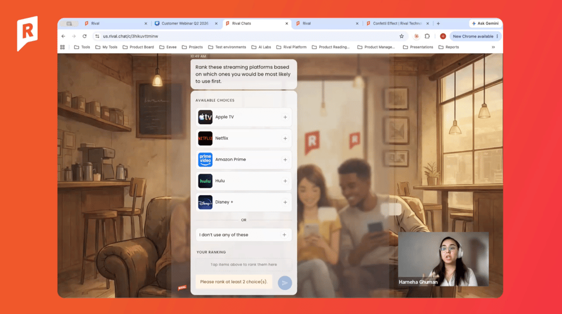This screenshot has height=314, width=562.
Task: Click the Please rank at least 2 field
Action: click(x=234, y=282)
